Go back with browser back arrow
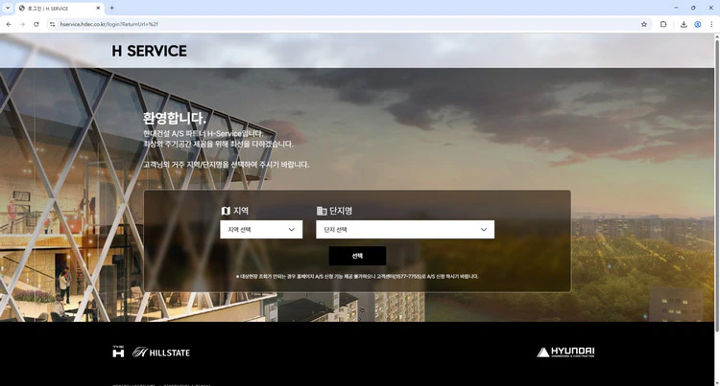This screenshot has width=720, height=386. (8, 24)
